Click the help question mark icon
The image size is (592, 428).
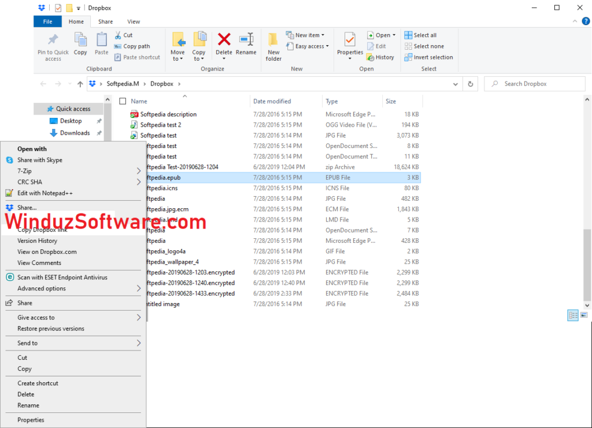(x=586, y=21)
